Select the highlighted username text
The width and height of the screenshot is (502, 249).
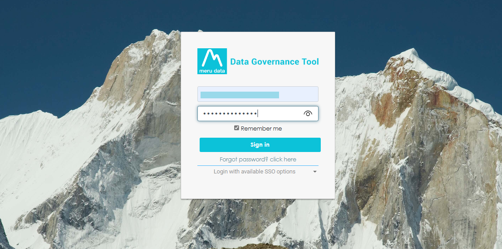point(239,95)
